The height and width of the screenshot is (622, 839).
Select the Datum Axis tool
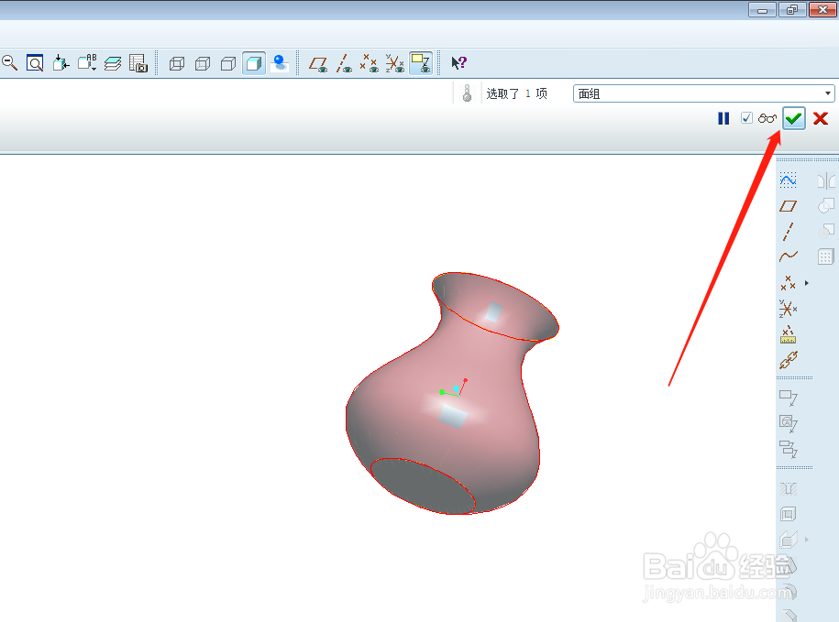pyautogui.click(x=788, y=232)
